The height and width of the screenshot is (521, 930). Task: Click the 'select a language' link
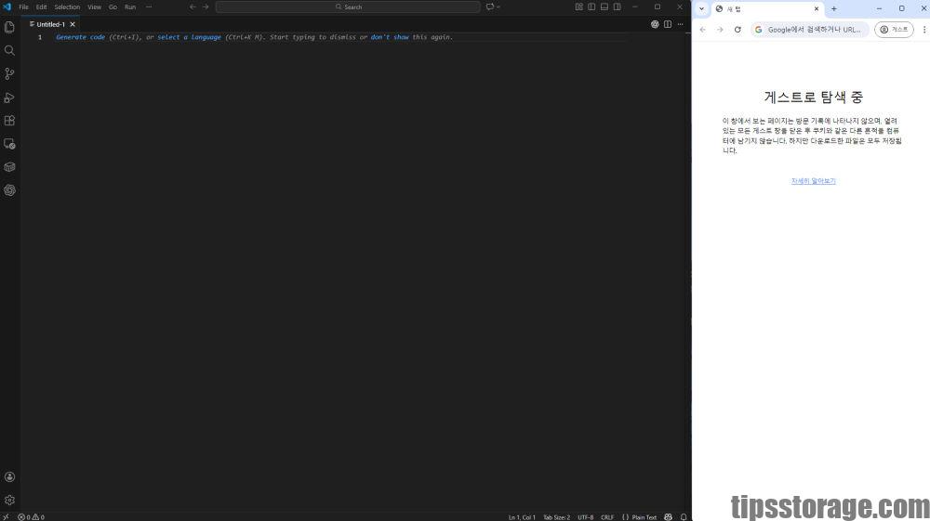(189, 37)
